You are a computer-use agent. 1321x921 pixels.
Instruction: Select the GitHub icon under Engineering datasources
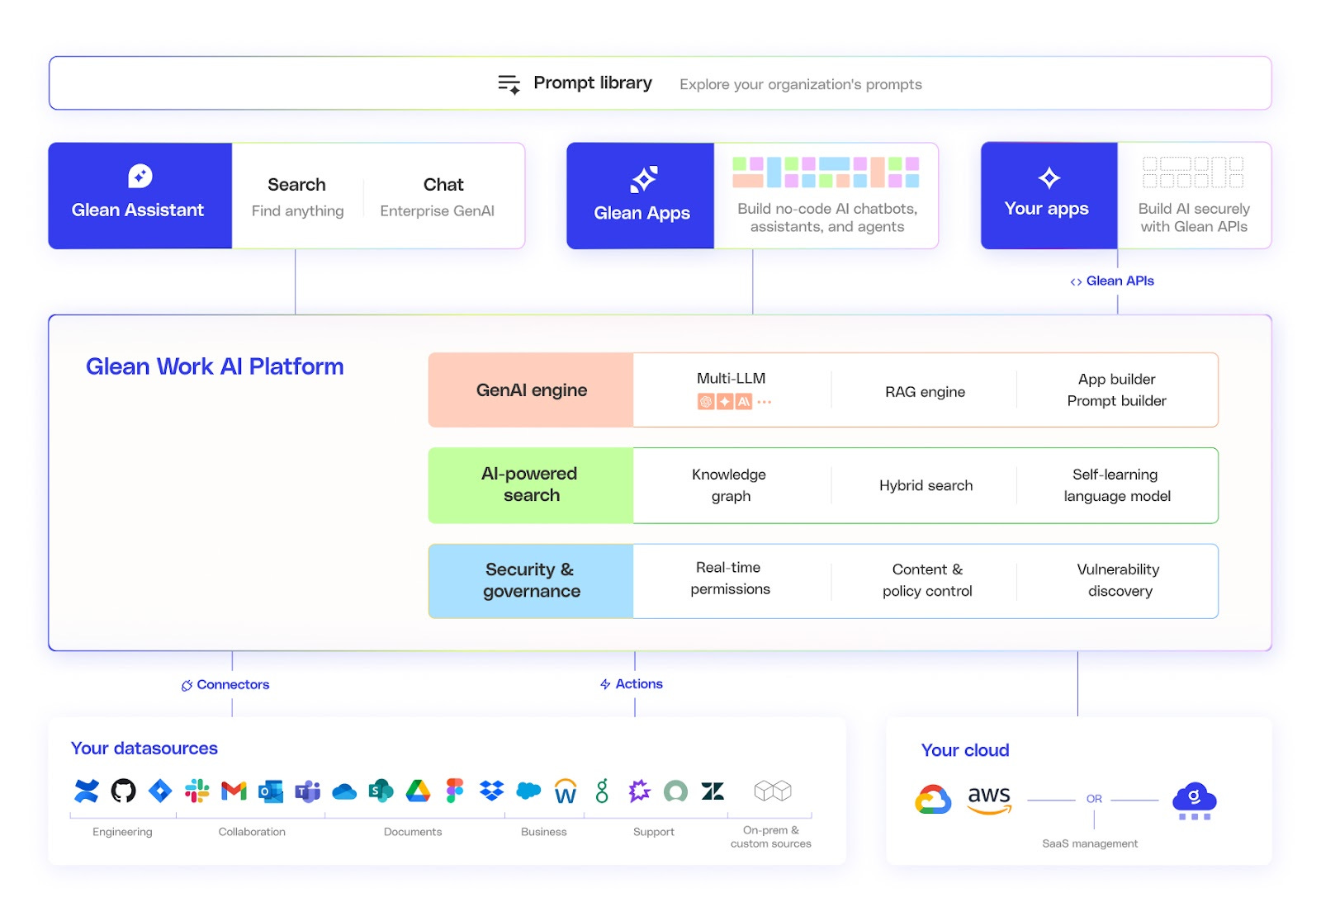tap(125, 791)
